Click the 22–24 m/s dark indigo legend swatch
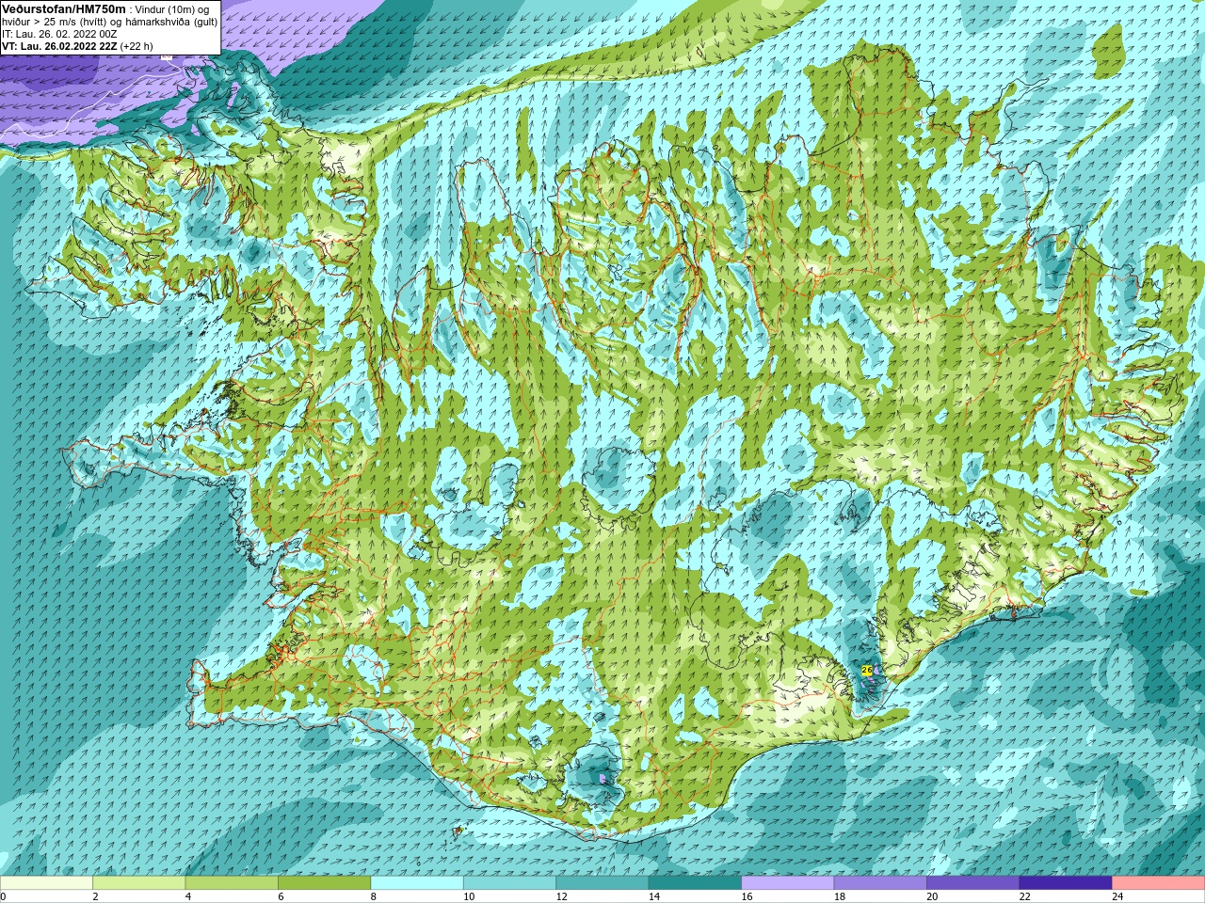This screenshot has width=1205, height=903. pyautogui.click(x=1066, y=883)
